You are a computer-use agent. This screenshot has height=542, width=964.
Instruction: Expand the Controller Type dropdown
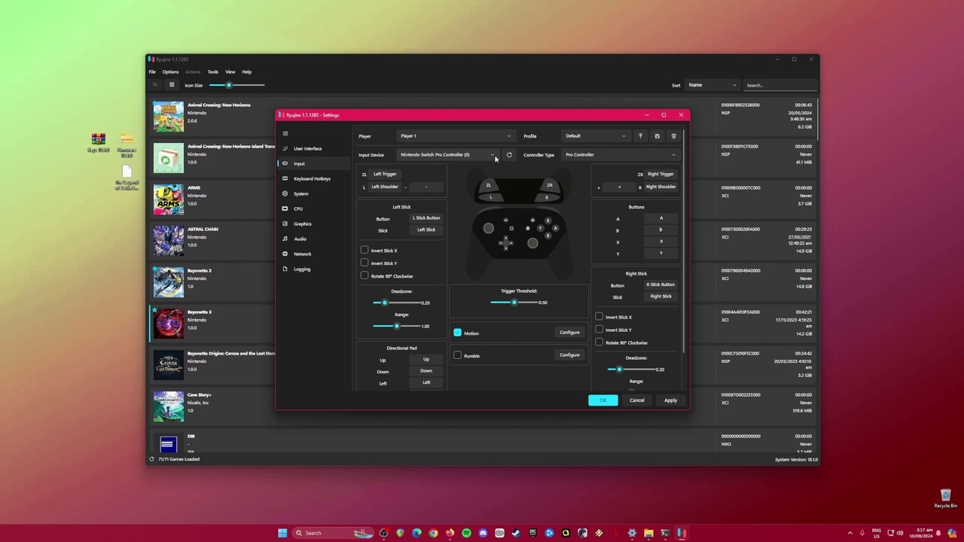[621, 155]
